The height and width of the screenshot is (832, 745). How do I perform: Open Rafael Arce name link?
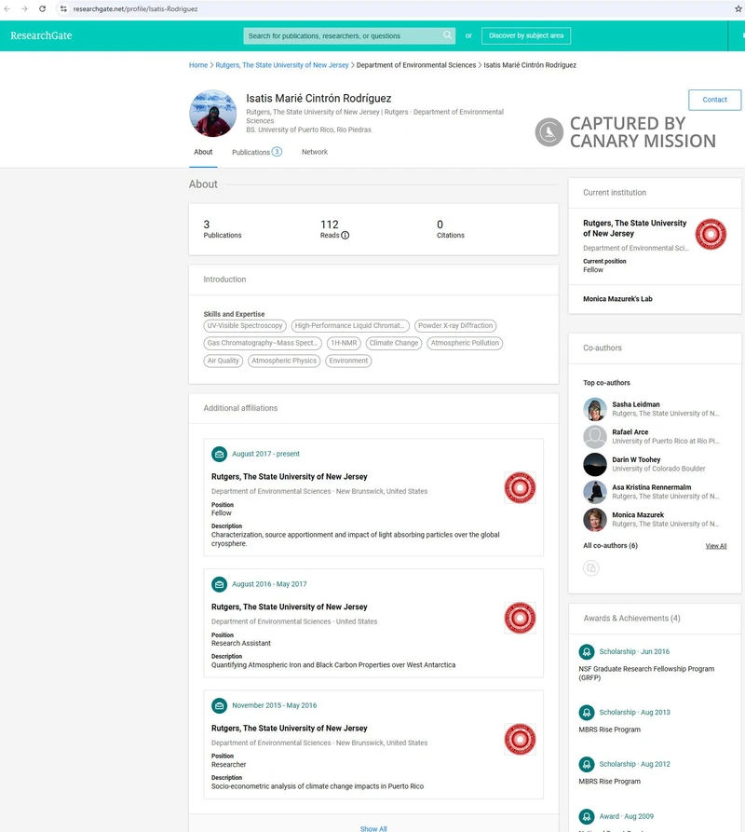point(630,432)
